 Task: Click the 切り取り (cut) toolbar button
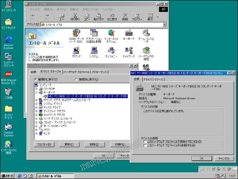click(x=75, y=17)
